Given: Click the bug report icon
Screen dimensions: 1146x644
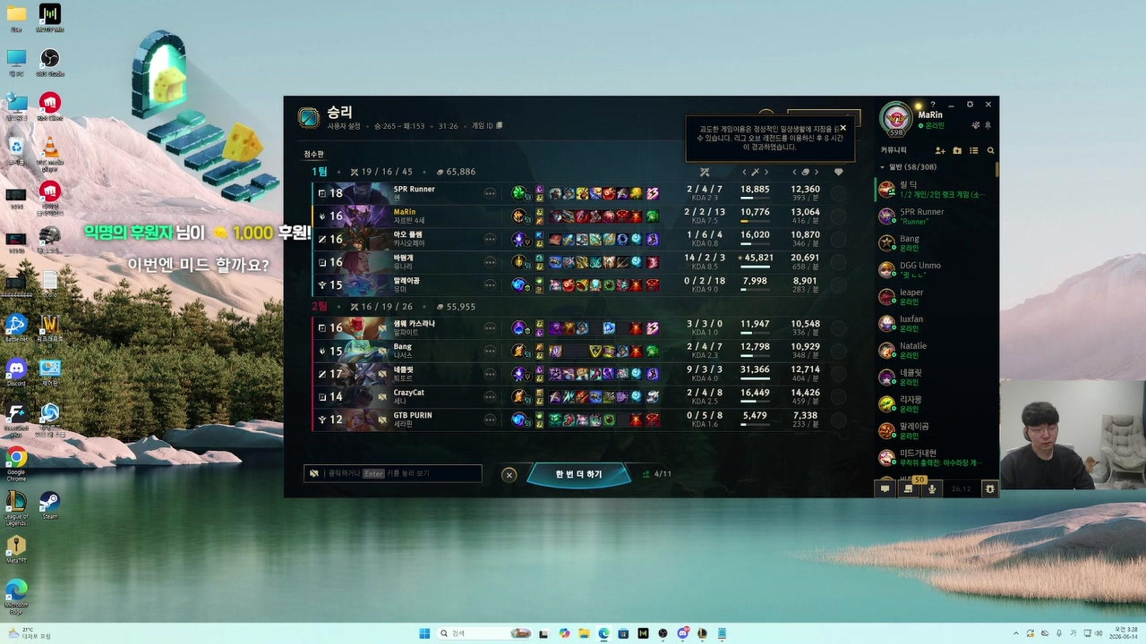Looking at the screenshot, I should (990, 489).
